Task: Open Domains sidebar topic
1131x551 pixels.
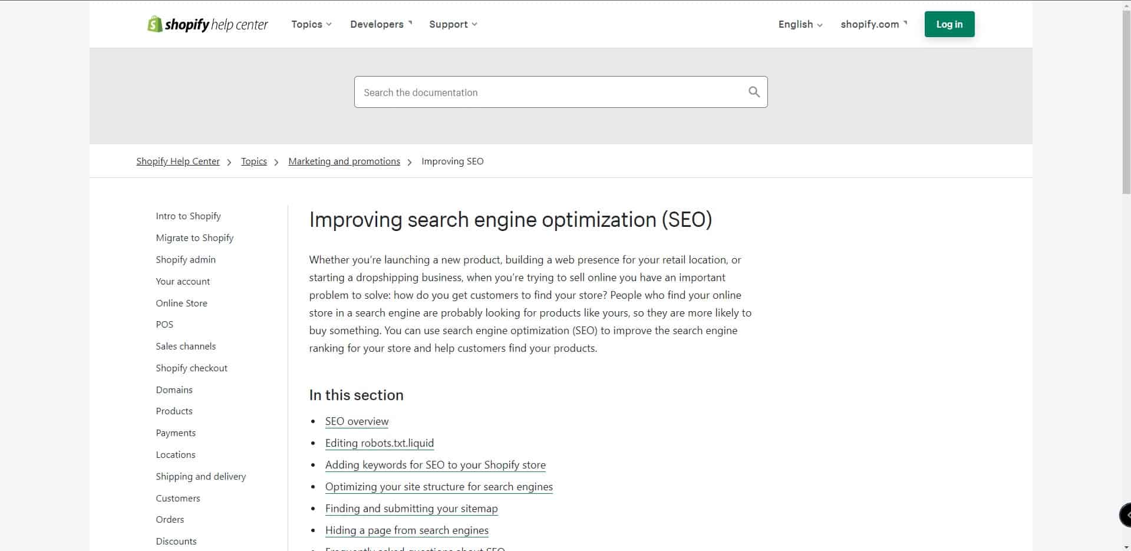Action: [x=174, y=390]
